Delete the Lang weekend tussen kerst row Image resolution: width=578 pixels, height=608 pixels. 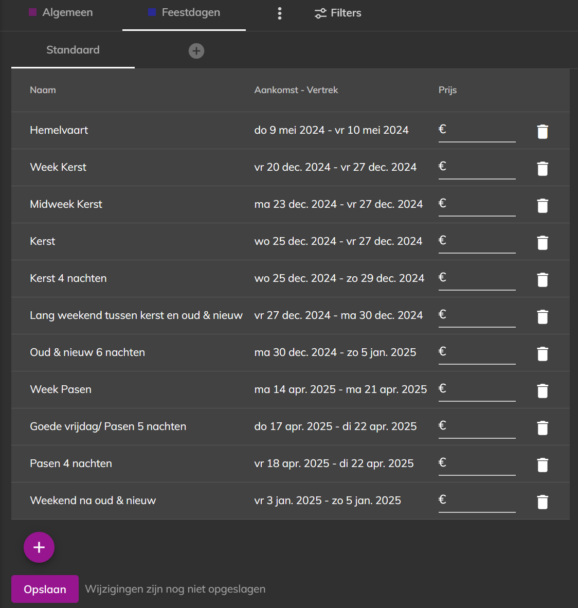pos(543,317)
